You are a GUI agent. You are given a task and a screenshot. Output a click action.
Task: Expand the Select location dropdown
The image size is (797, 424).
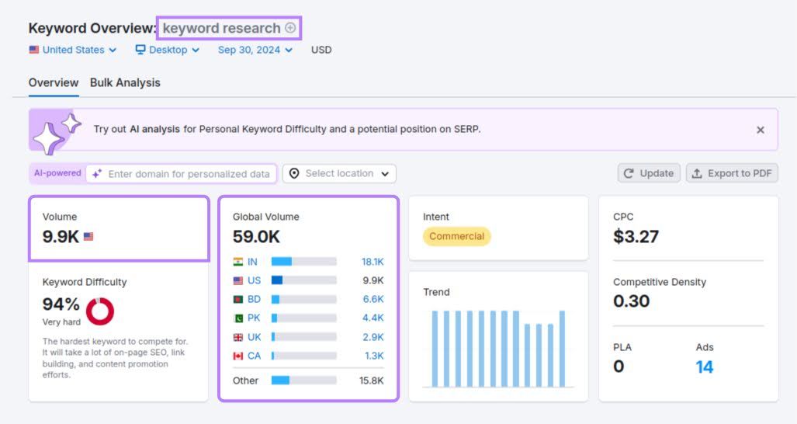tap(340, 173)
